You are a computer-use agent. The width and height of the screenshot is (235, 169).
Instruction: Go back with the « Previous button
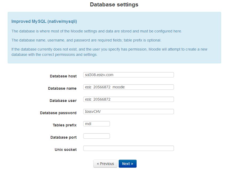pos(105,164)
